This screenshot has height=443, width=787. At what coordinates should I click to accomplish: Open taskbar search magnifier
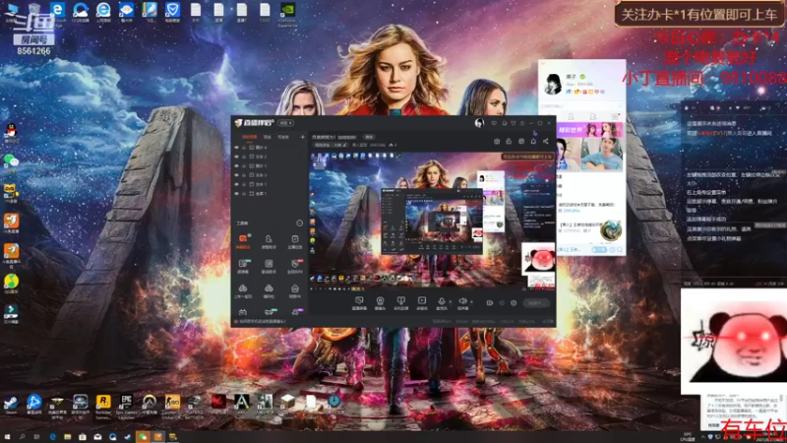(x=22, y=437)
